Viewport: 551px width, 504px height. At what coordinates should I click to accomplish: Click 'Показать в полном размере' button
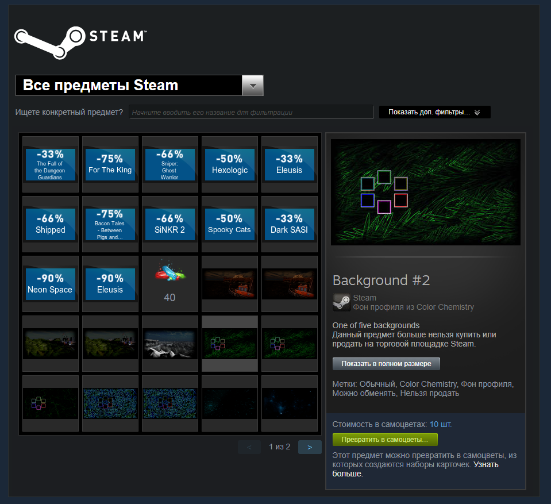click(x=386, y=364)
